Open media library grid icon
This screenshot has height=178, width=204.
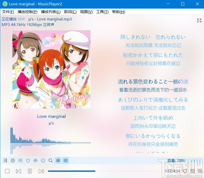(192, 171)
